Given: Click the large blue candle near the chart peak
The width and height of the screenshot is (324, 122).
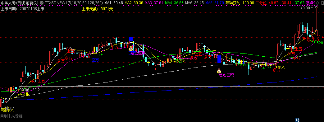Looking at the screenshot, I should pos(131,39).
